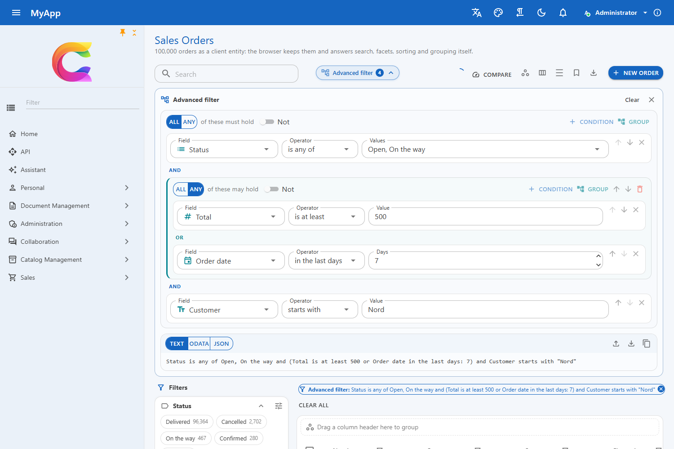Image resolution: width=674 pixels, height=449 pixels.
Task: Remove the advanced filter chip
Action: [x=661, y=389]
